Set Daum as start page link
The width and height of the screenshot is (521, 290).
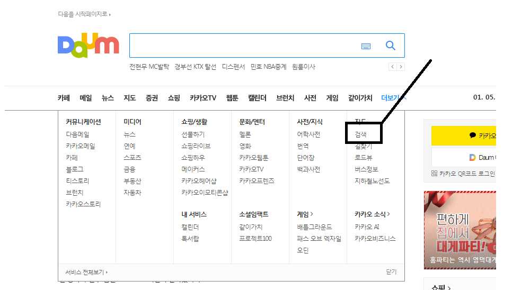tap(84, 14)
